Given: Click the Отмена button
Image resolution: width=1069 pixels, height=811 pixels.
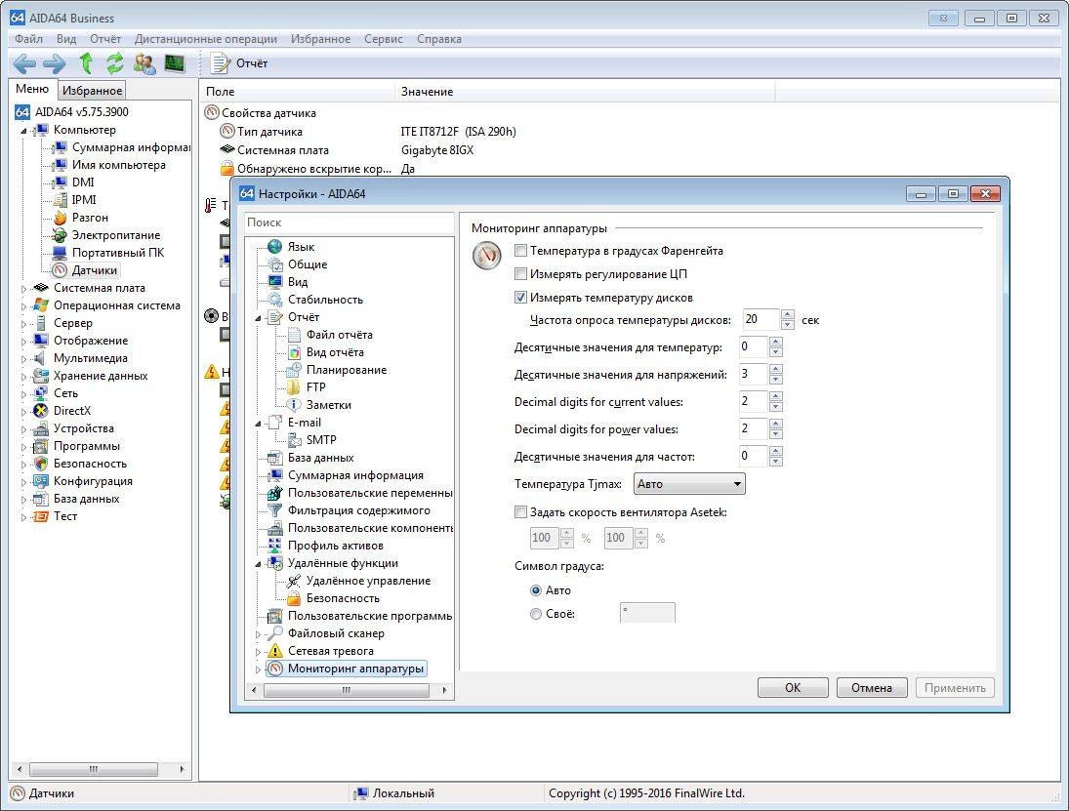Looking at the screenshot, I should (x=871, y=688).
